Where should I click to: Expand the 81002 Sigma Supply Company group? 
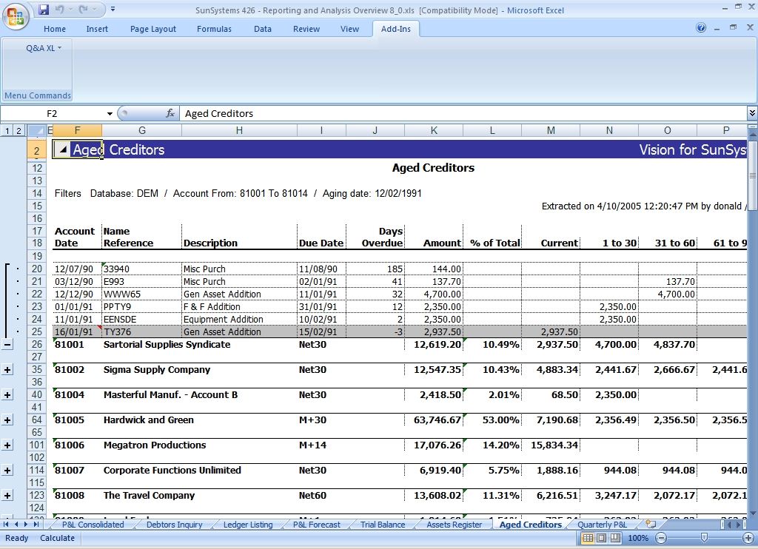(x=7, y=370)
